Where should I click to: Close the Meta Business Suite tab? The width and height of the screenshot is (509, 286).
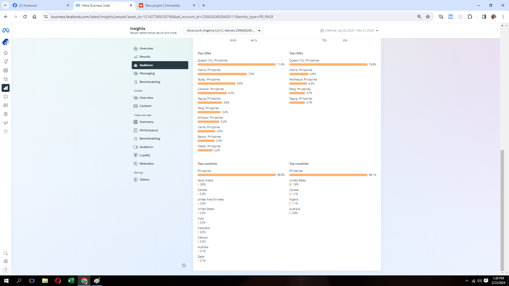click(131, 5)
